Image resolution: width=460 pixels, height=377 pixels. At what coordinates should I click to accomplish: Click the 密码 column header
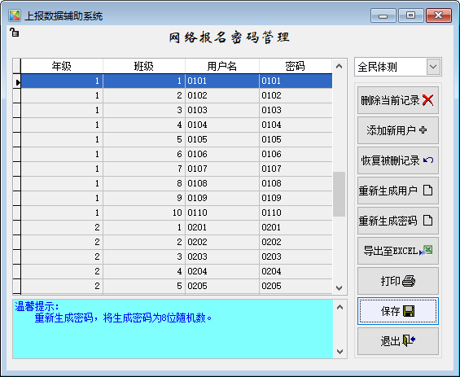pos(295,66)
